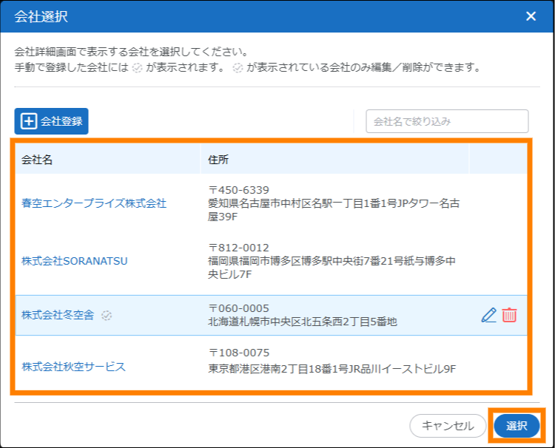Click the 会社名 column header
The height and width of the screenshot is (448, 555).
tap(37, 159)
